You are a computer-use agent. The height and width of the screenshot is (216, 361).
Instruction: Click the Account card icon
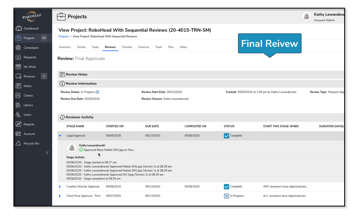18,134
